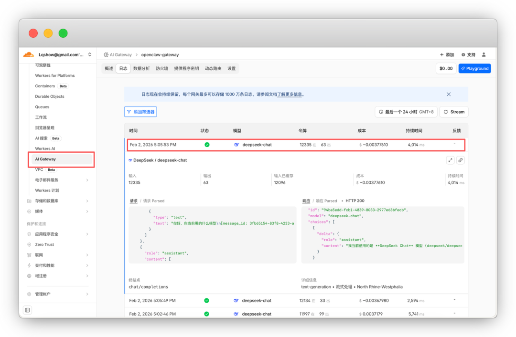Click the Cloudflare logo icon
This screenshot has width=516, height=337.
tap(29, 55)
